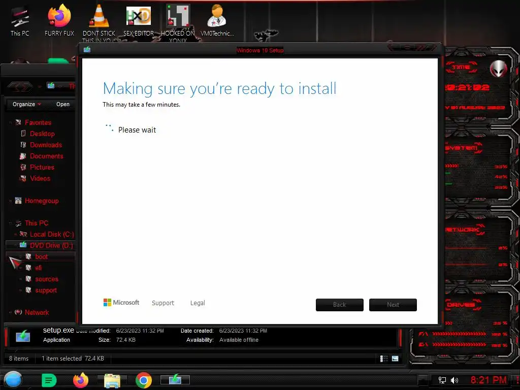Click the E:\ drive usage bar
This screenshot has width=520, height=390.
pos(459,345)
